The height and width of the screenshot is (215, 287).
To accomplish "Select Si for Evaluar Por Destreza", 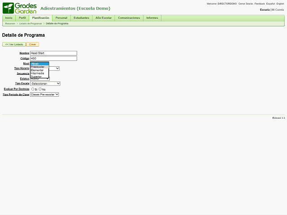I will coord(33,89).
